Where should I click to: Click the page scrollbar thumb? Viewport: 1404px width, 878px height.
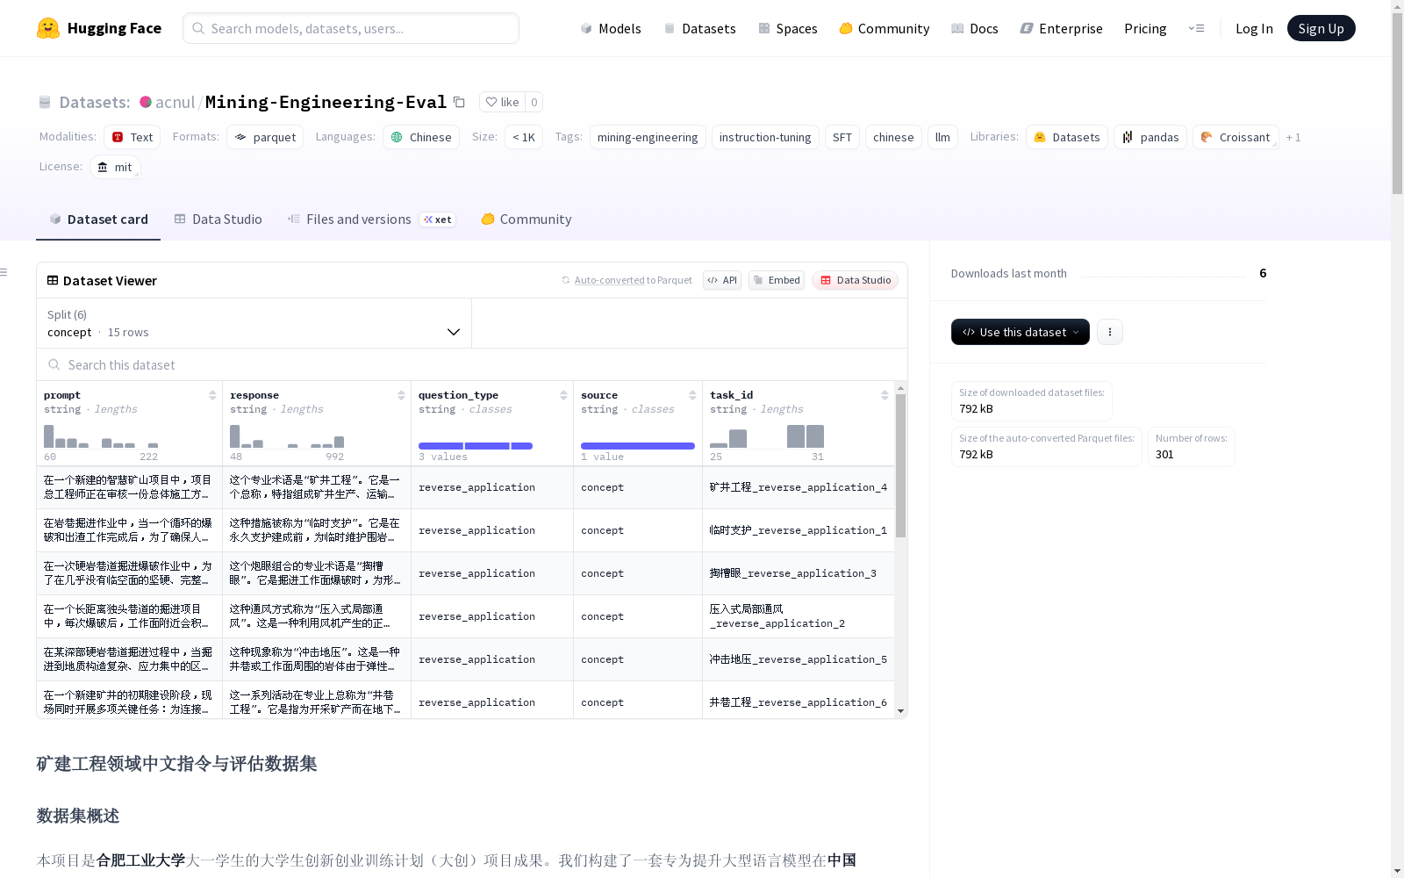click(1397, 104)
